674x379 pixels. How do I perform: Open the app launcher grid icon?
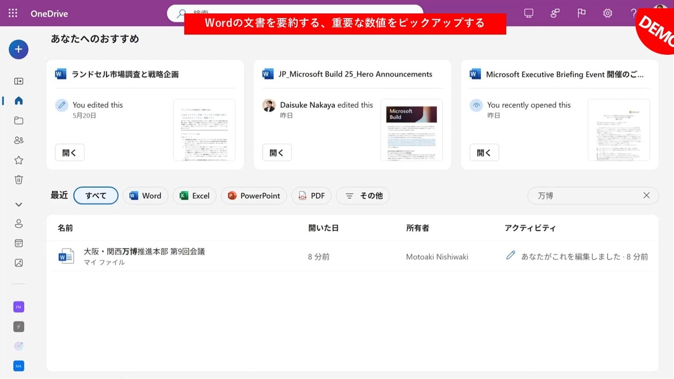click(13, 13)
